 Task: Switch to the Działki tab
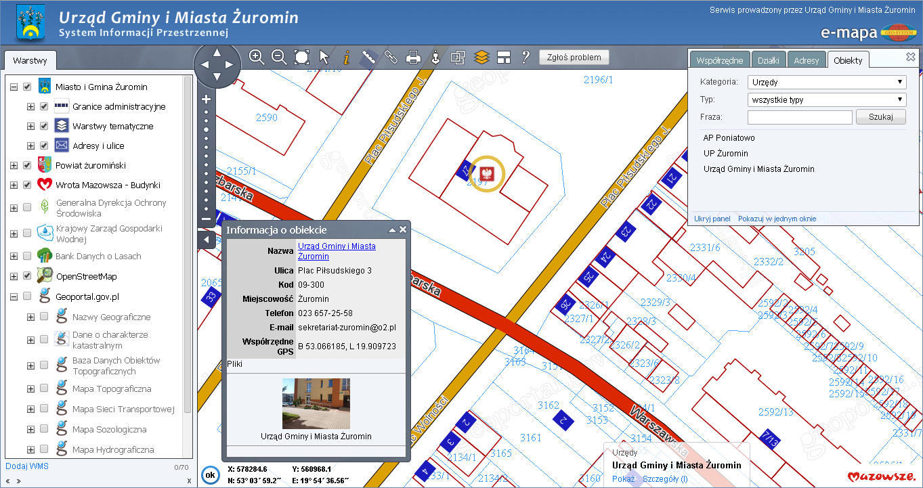pyautogui.click(x=769, y=60)
